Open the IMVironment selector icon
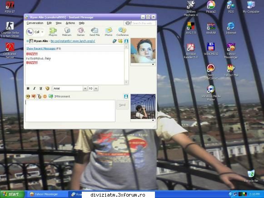 coord(51,96)
